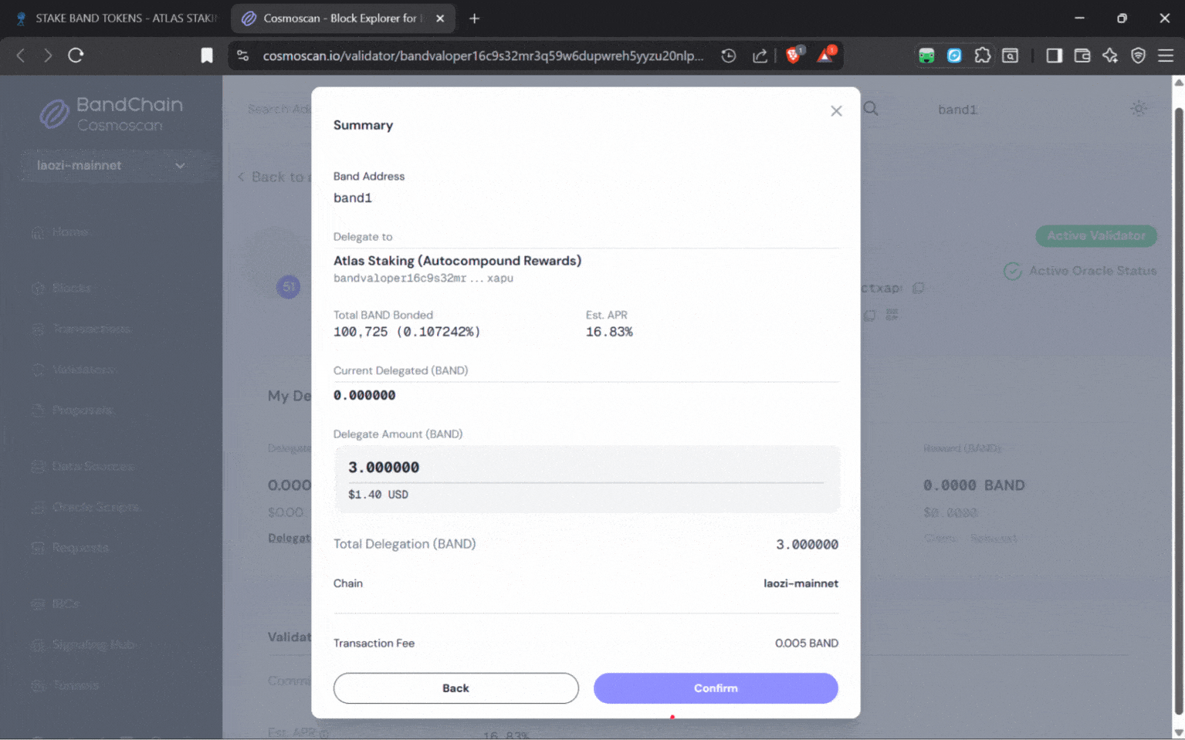The height and width of the screenshot is (740, 1185).
Task: Select the Blocks sidebar icon
Action: (39, 288)
